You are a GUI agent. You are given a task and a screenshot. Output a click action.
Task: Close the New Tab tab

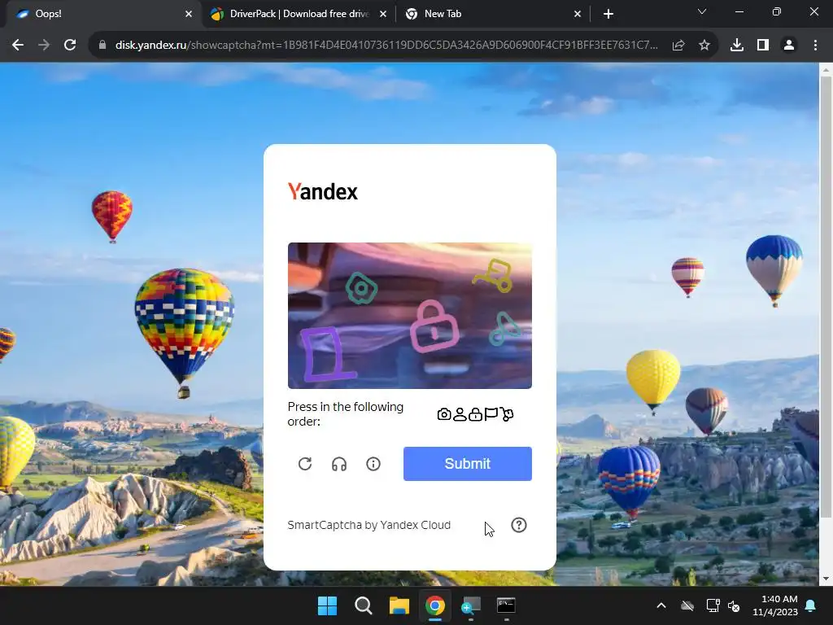578,14
